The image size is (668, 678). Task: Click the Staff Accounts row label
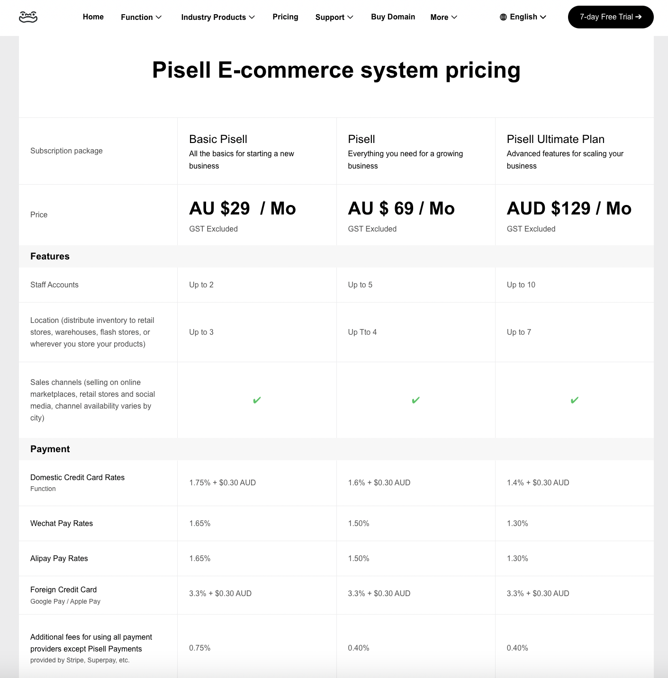(x=54, y=285)
